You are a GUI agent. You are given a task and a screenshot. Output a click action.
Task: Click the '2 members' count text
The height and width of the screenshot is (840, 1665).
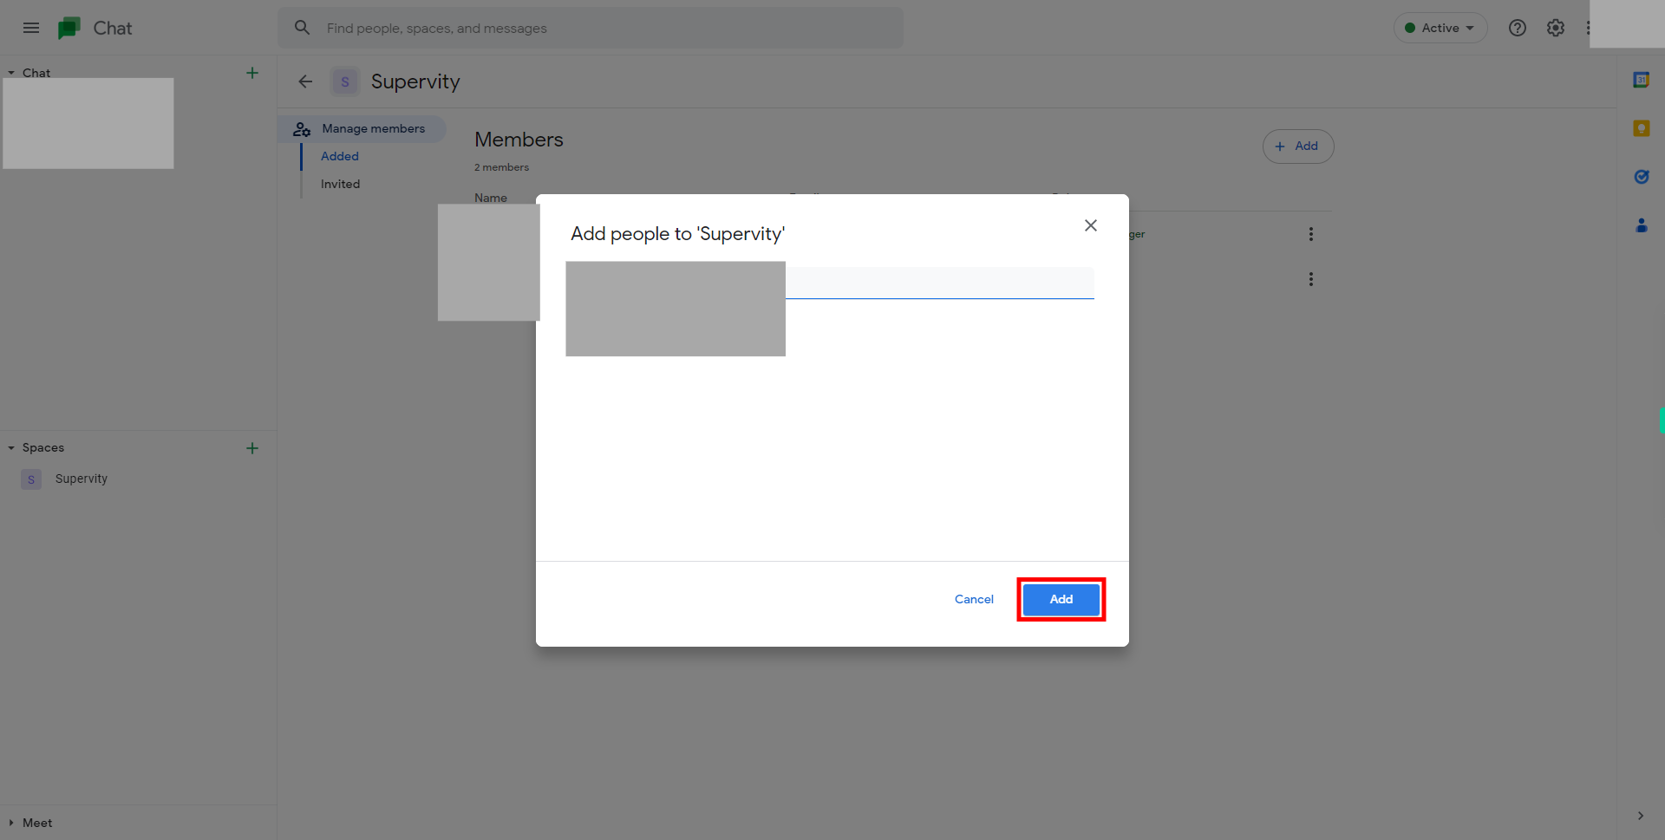pos(501,167)
